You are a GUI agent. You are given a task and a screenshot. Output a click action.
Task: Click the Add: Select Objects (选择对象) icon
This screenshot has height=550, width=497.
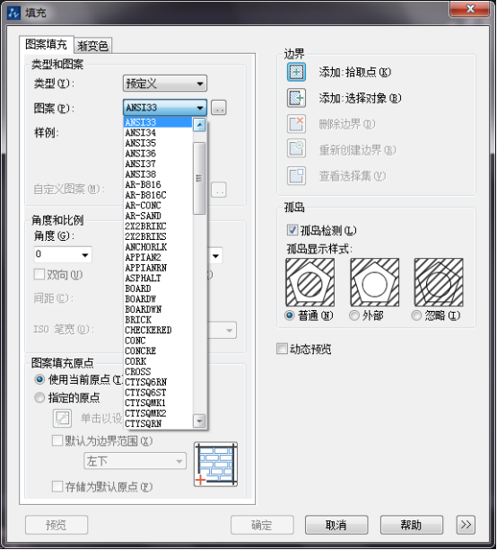tap(296, 98)
